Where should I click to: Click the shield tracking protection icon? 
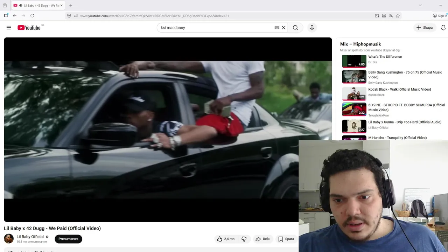[x=69, y=16]
